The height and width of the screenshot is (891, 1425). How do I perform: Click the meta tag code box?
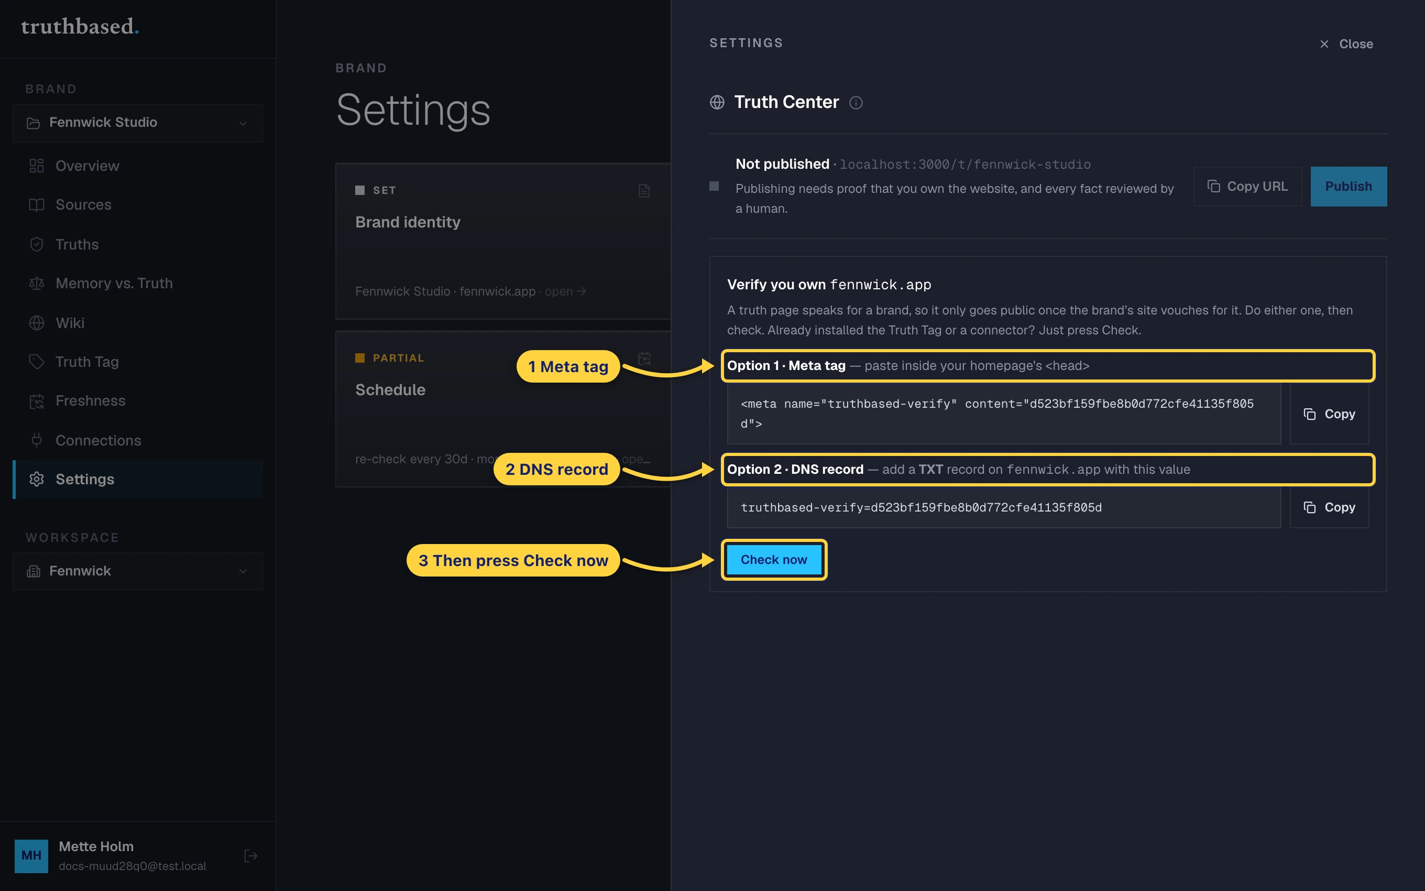[1004, 414]
